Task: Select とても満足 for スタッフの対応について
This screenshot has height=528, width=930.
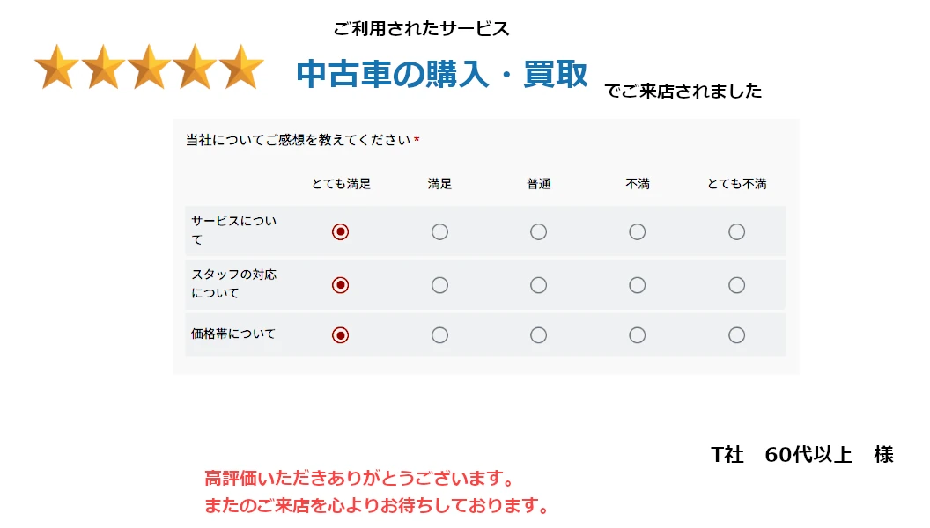Action: [341, 285]
